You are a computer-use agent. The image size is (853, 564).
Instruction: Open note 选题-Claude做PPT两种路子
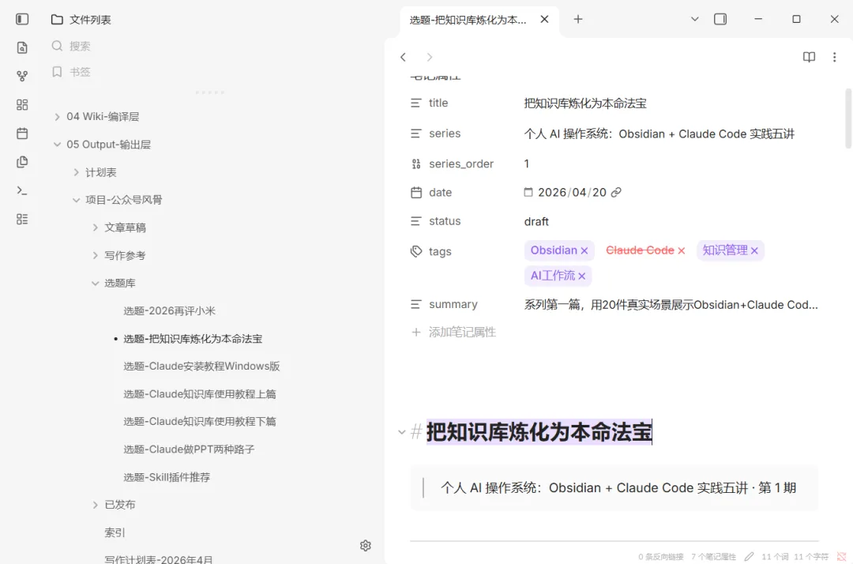pos(189,449)
